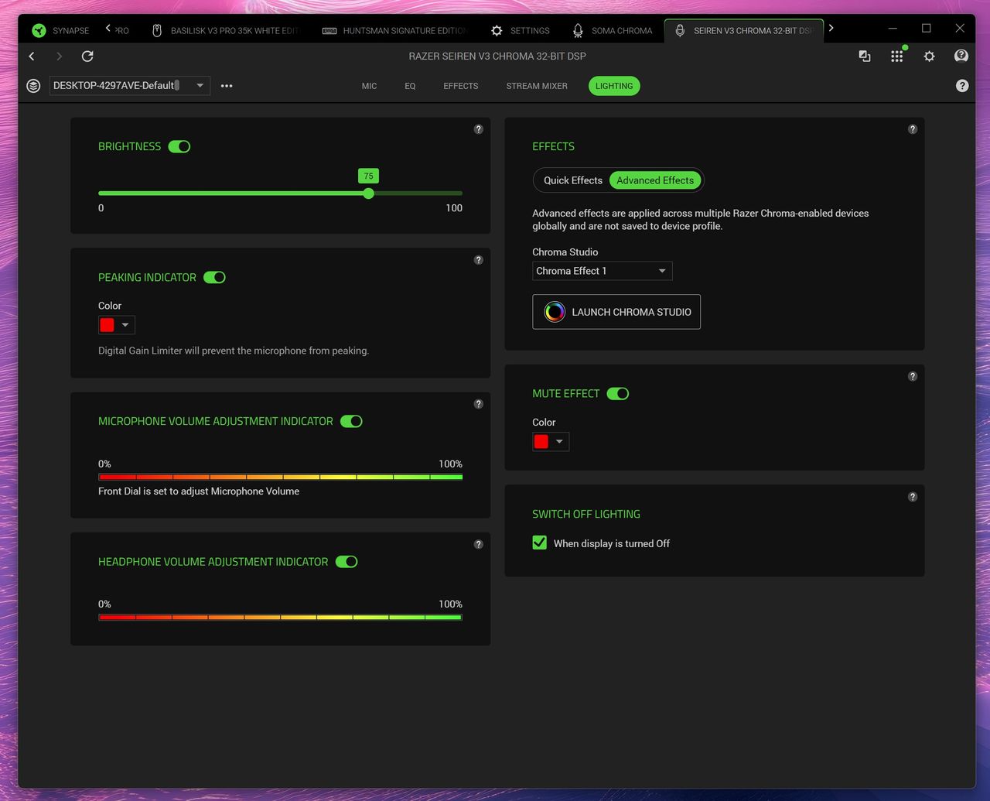The width and height of the screenshot is (990, 801).
Task: Click the profile layers icon
Action: pos(33,86)
